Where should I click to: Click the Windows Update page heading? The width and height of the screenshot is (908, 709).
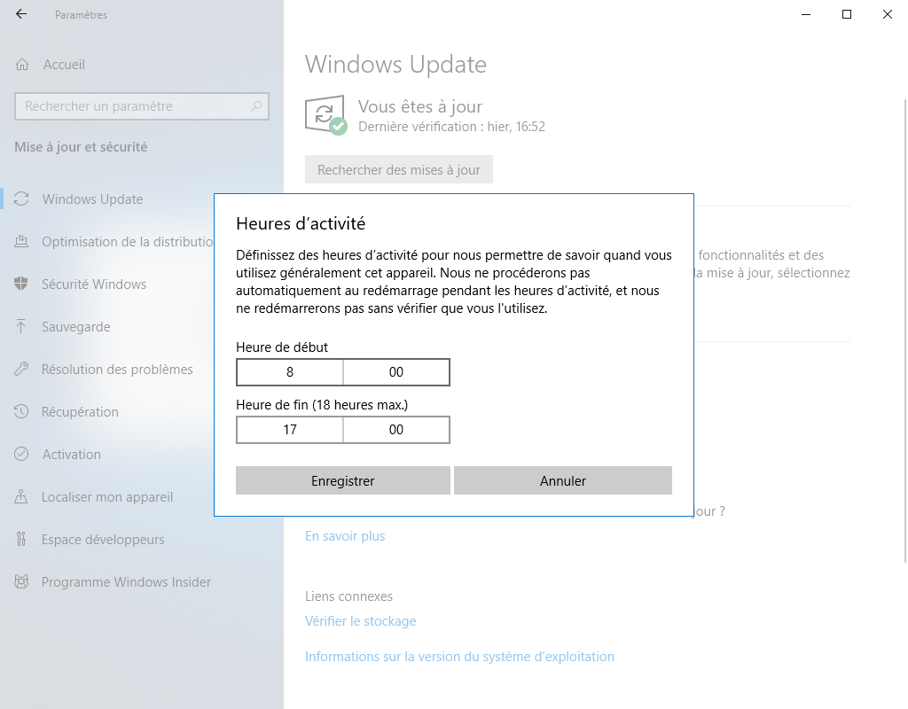point(396,64)
